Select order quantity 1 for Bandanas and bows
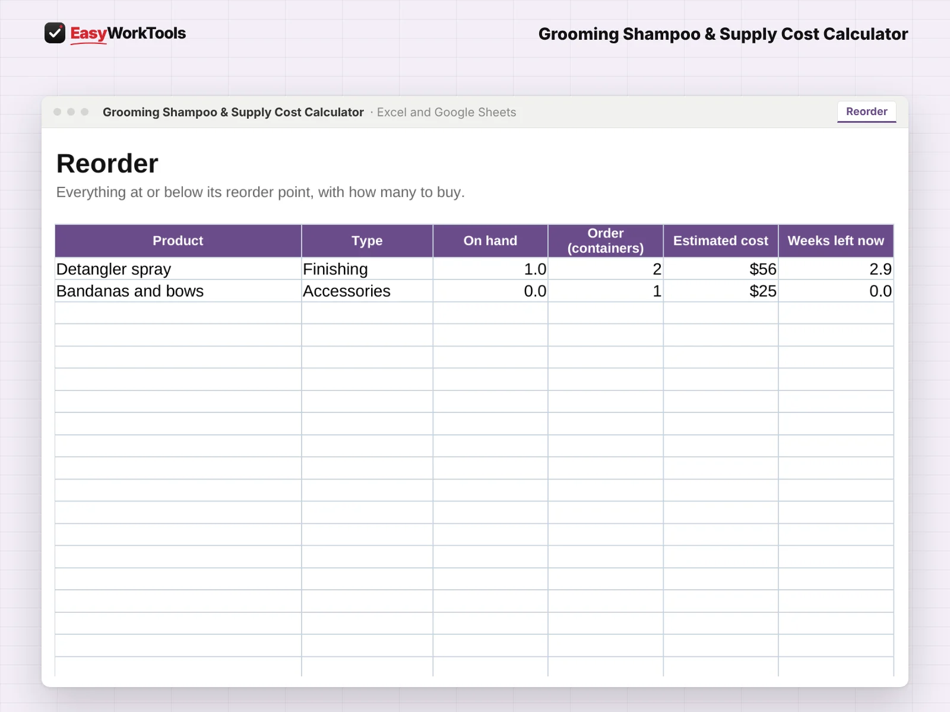950x712 pixels. (606, 291)
